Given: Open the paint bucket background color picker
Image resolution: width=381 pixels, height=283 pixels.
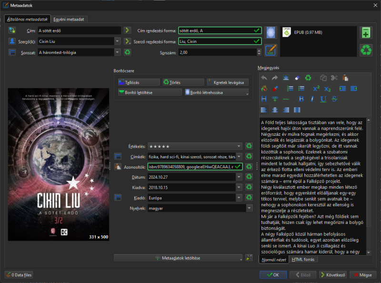Looking at the screenshot, I should coord(264,89).
